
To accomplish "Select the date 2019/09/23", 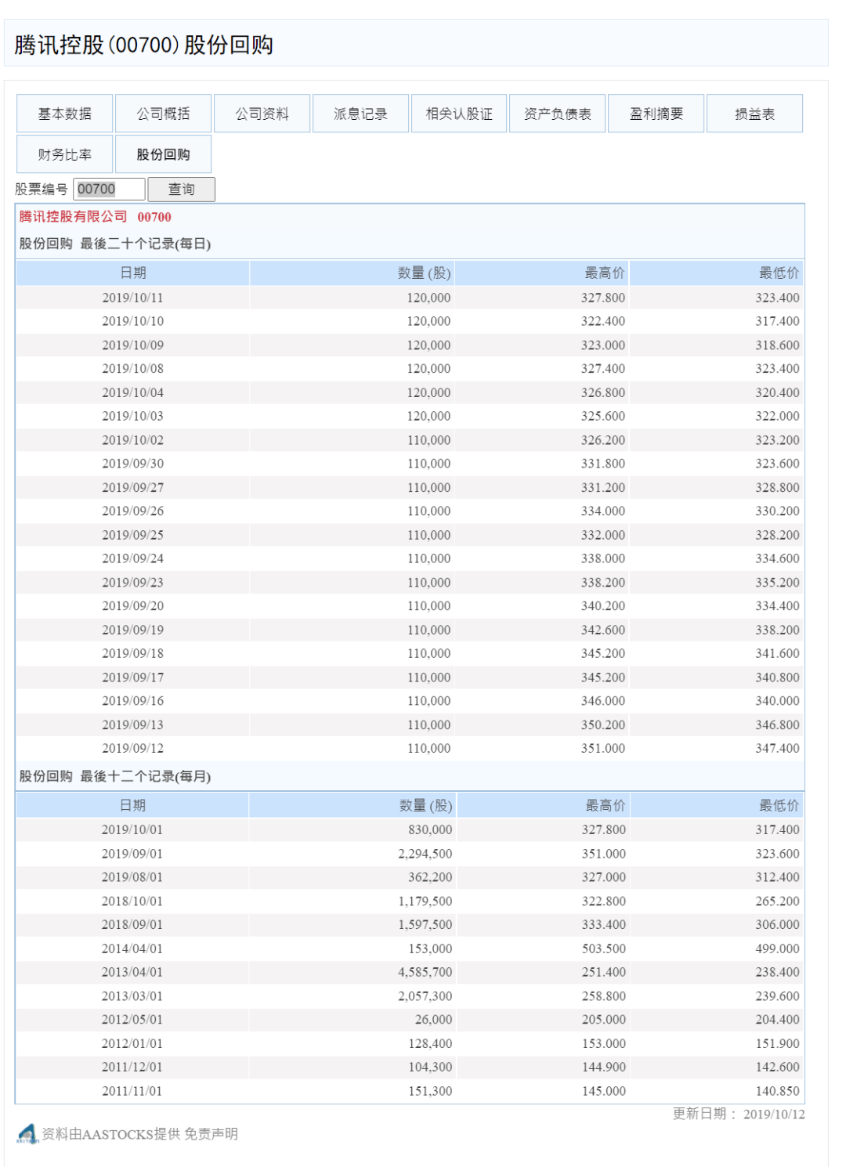I will tap(133, 583).
